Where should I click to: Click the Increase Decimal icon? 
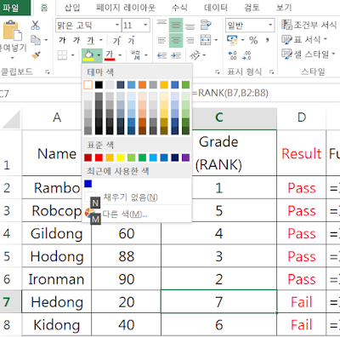click(232, 55)
